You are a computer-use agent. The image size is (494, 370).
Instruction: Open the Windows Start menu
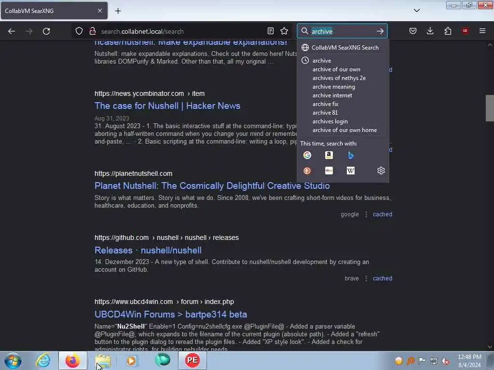click(x=13, y=360)
